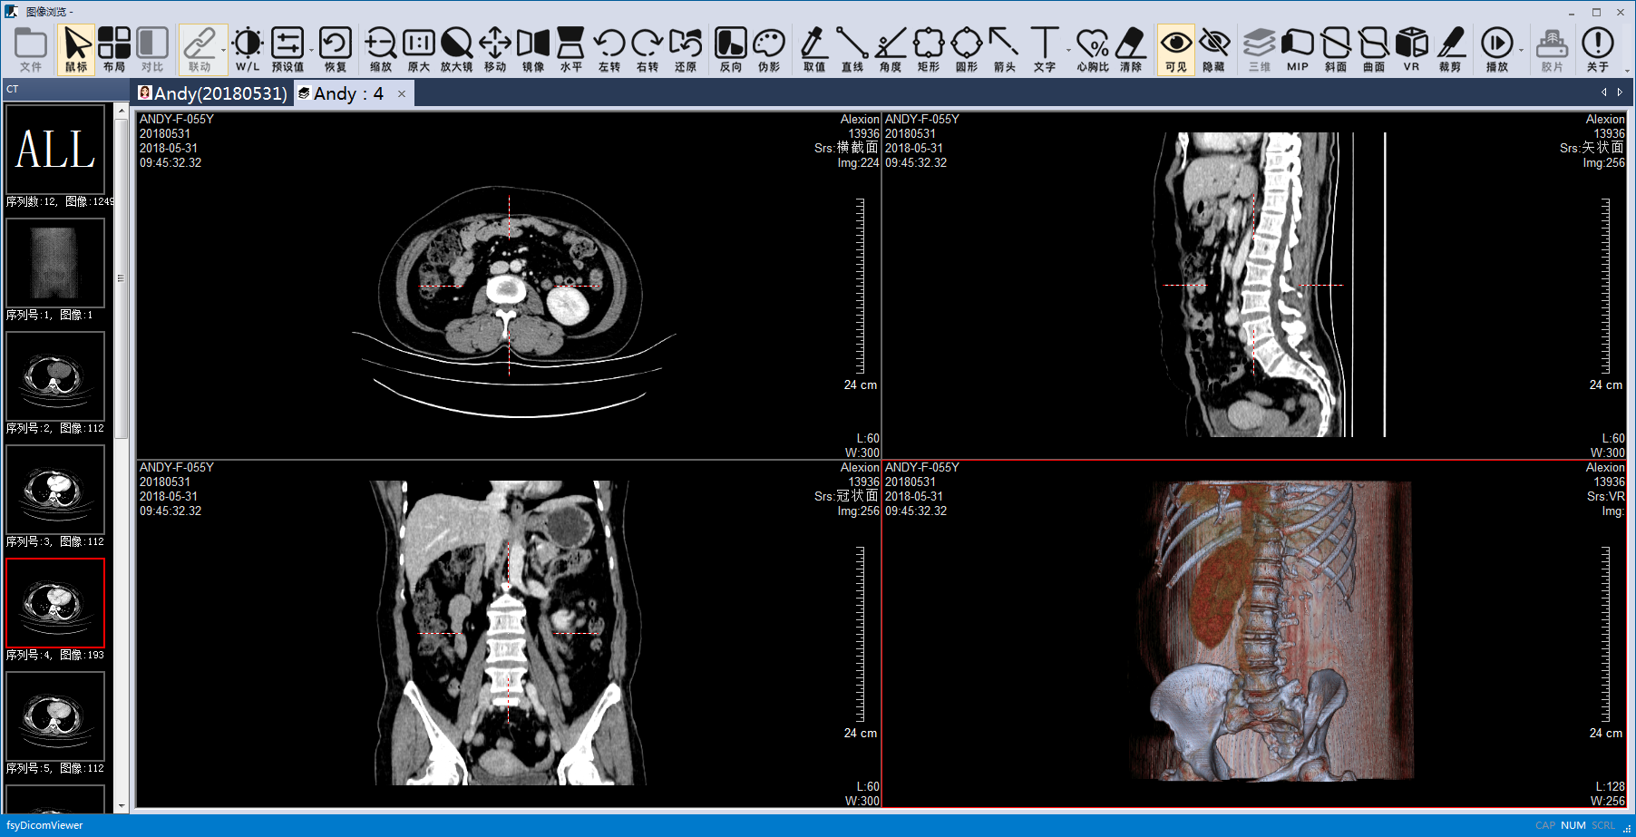Image resolution: width=1636 pixels, height=837 pixels.
Task: Switch to VR volume rendering
Action: pos(1411,49)
